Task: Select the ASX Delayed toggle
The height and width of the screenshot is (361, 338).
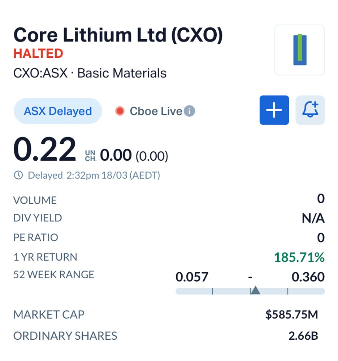Action: tap(58, 111)
